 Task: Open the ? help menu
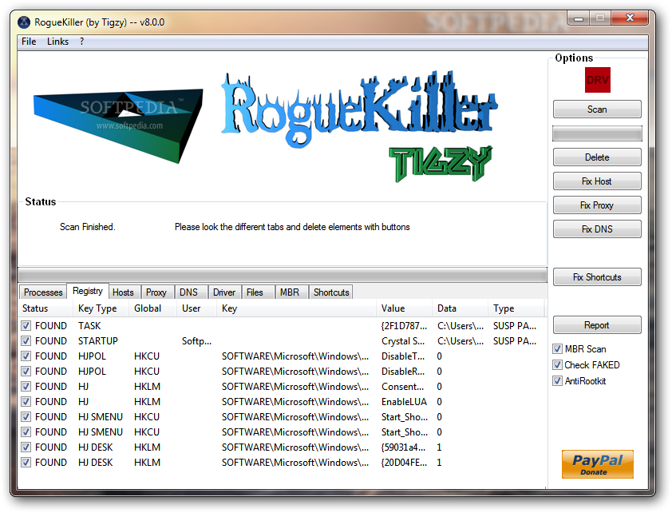coord(82,42)
